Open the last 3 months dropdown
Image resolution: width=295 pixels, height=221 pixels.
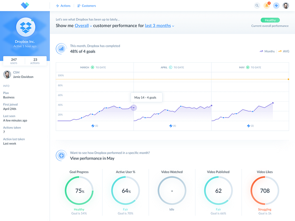(x=158, y=25)
